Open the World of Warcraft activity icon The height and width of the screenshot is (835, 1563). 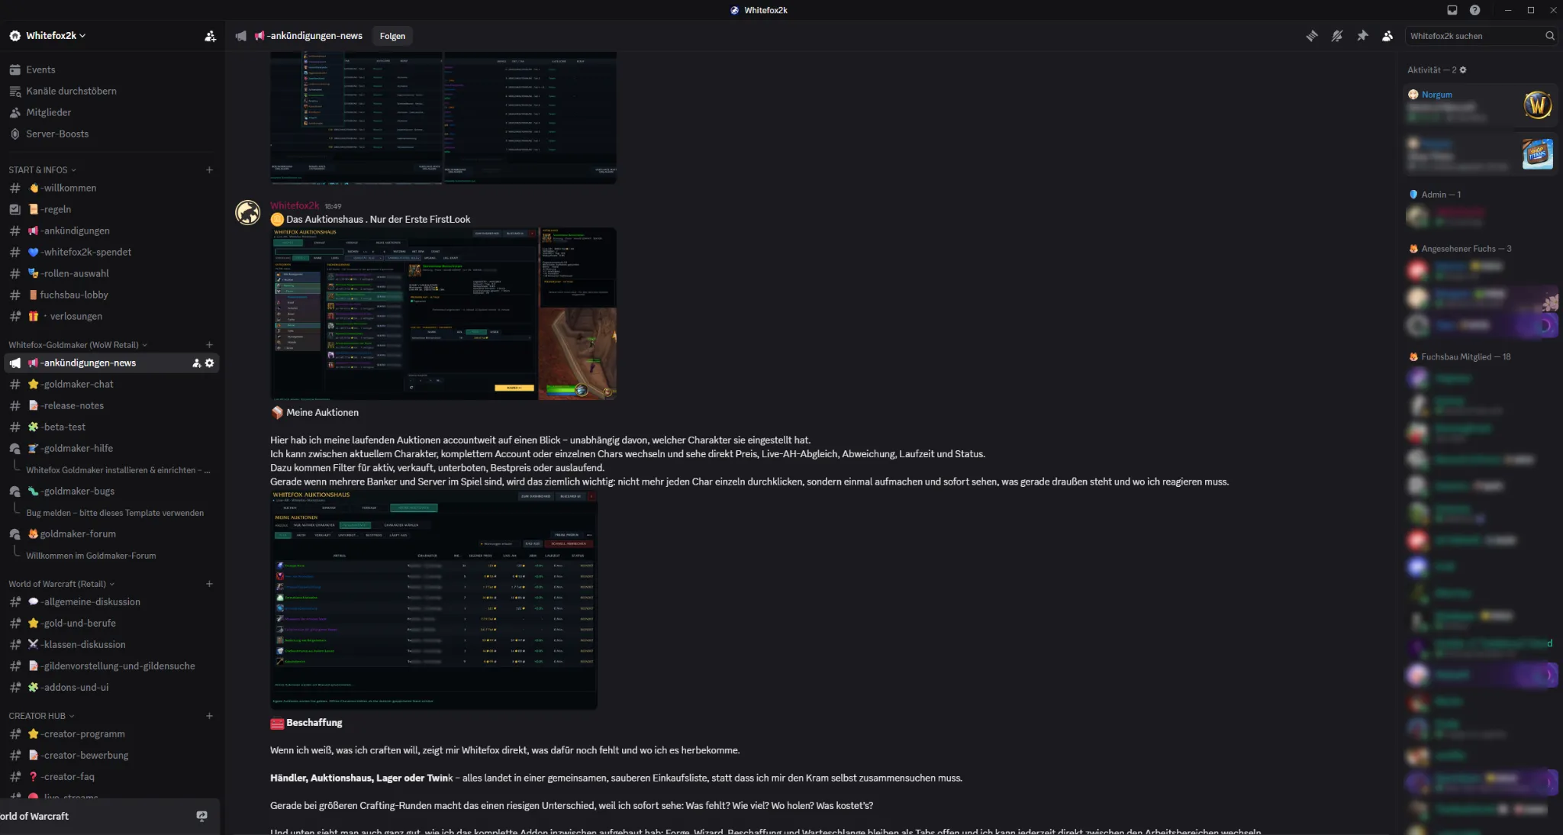coord(1537,105)
